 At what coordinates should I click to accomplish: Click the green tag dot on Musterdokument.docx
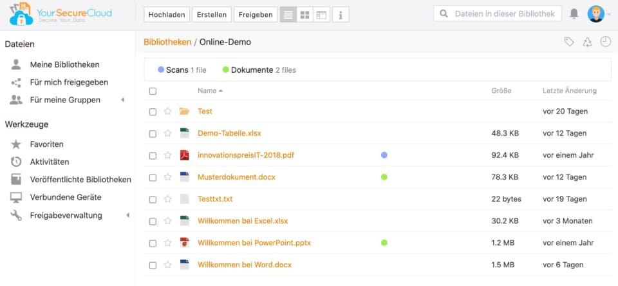[x=384, y=177]
